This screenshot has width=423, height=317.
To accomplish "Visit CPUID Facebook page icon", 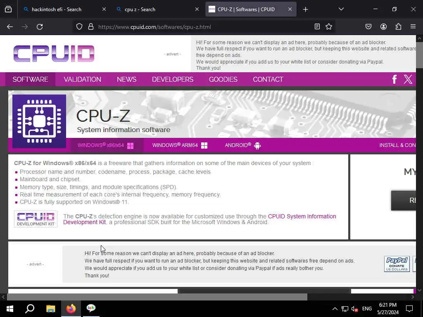I will pyautogui.click(x=394, y=79).
